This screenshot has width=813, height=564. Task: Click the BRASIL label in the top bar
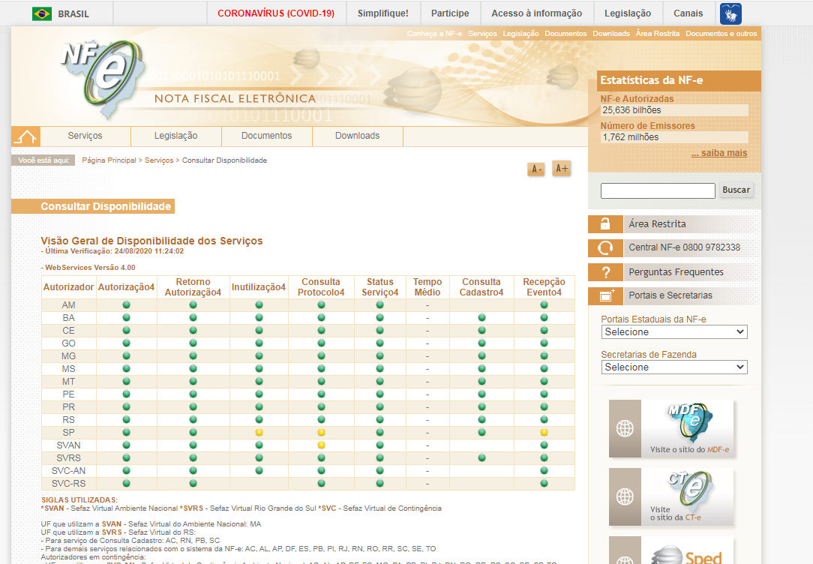coord(73,14)
